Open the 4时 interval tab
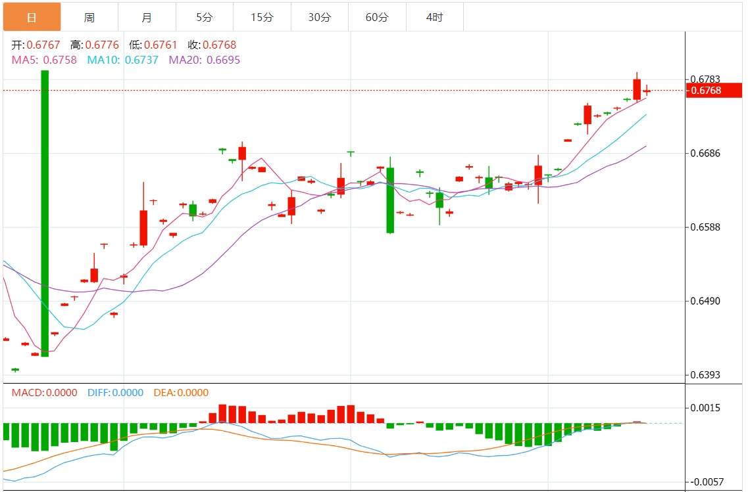Screen dimensions: 748x492 pyautogui.click(x=435, y=17)
